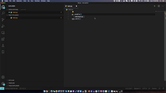Click the UTF-8 encoding indicator

click(144, 88)
